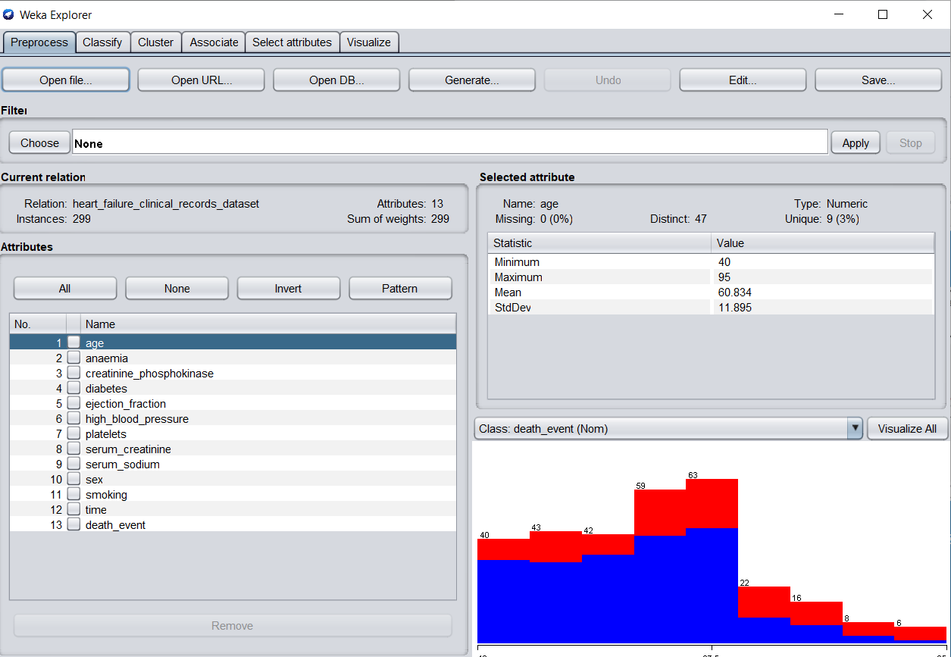Select all attributes with All button
This screenshot has width=951, height=657.
tap(65, 288)
